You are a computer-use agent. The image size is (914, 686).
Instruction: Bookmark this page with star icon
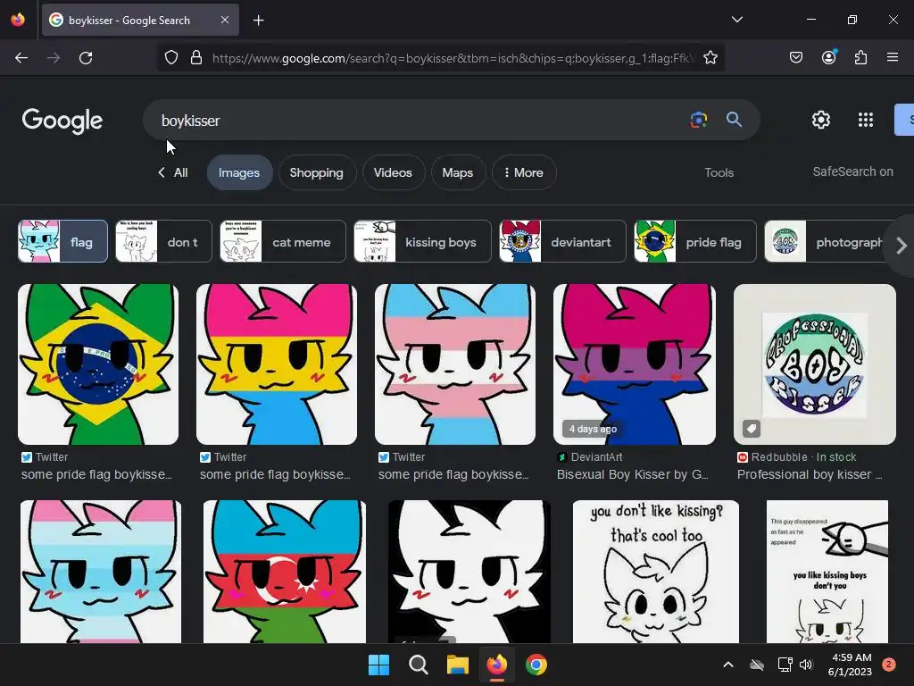pos(710,58)
